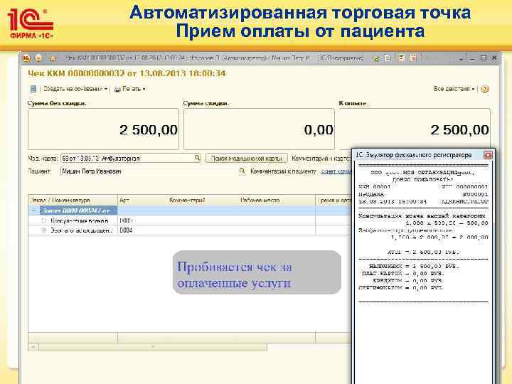This screenshot has height=384, width=512.
Task: Click the Сумма без скидки field showing 2 500,00
Action: point(103,129)
